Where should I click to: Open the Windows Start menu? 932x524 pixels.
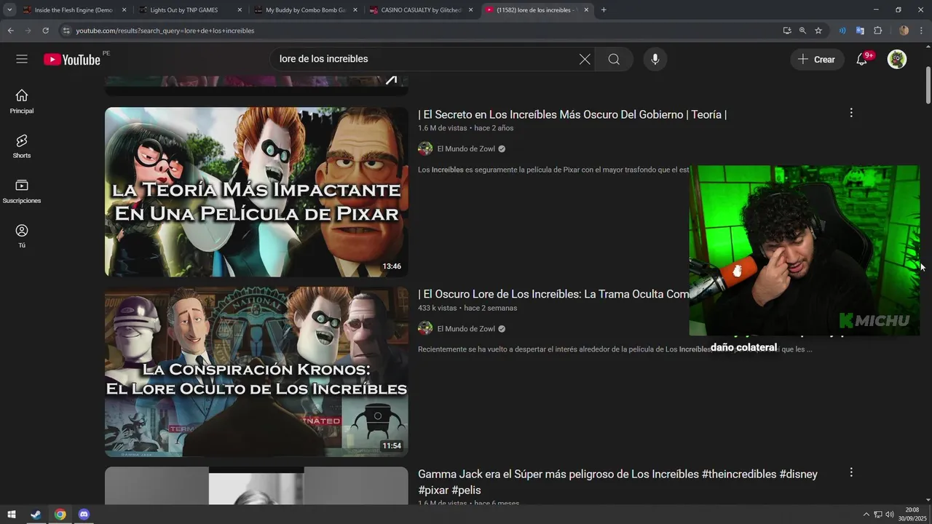11,515
